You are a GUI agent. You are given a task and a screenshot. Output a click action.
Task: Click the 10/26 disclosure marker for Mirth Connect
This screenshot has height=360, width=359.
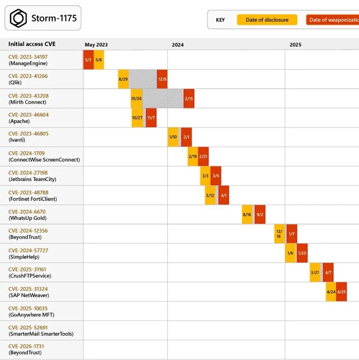pos(136,99)
